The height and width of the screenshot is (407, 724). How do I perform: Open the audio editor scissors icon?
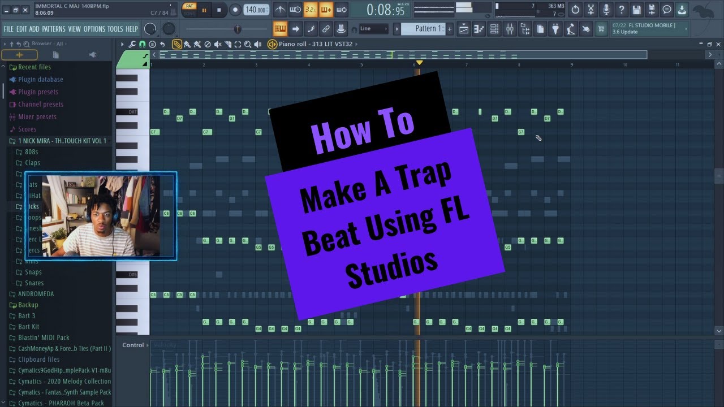point(591,10)
